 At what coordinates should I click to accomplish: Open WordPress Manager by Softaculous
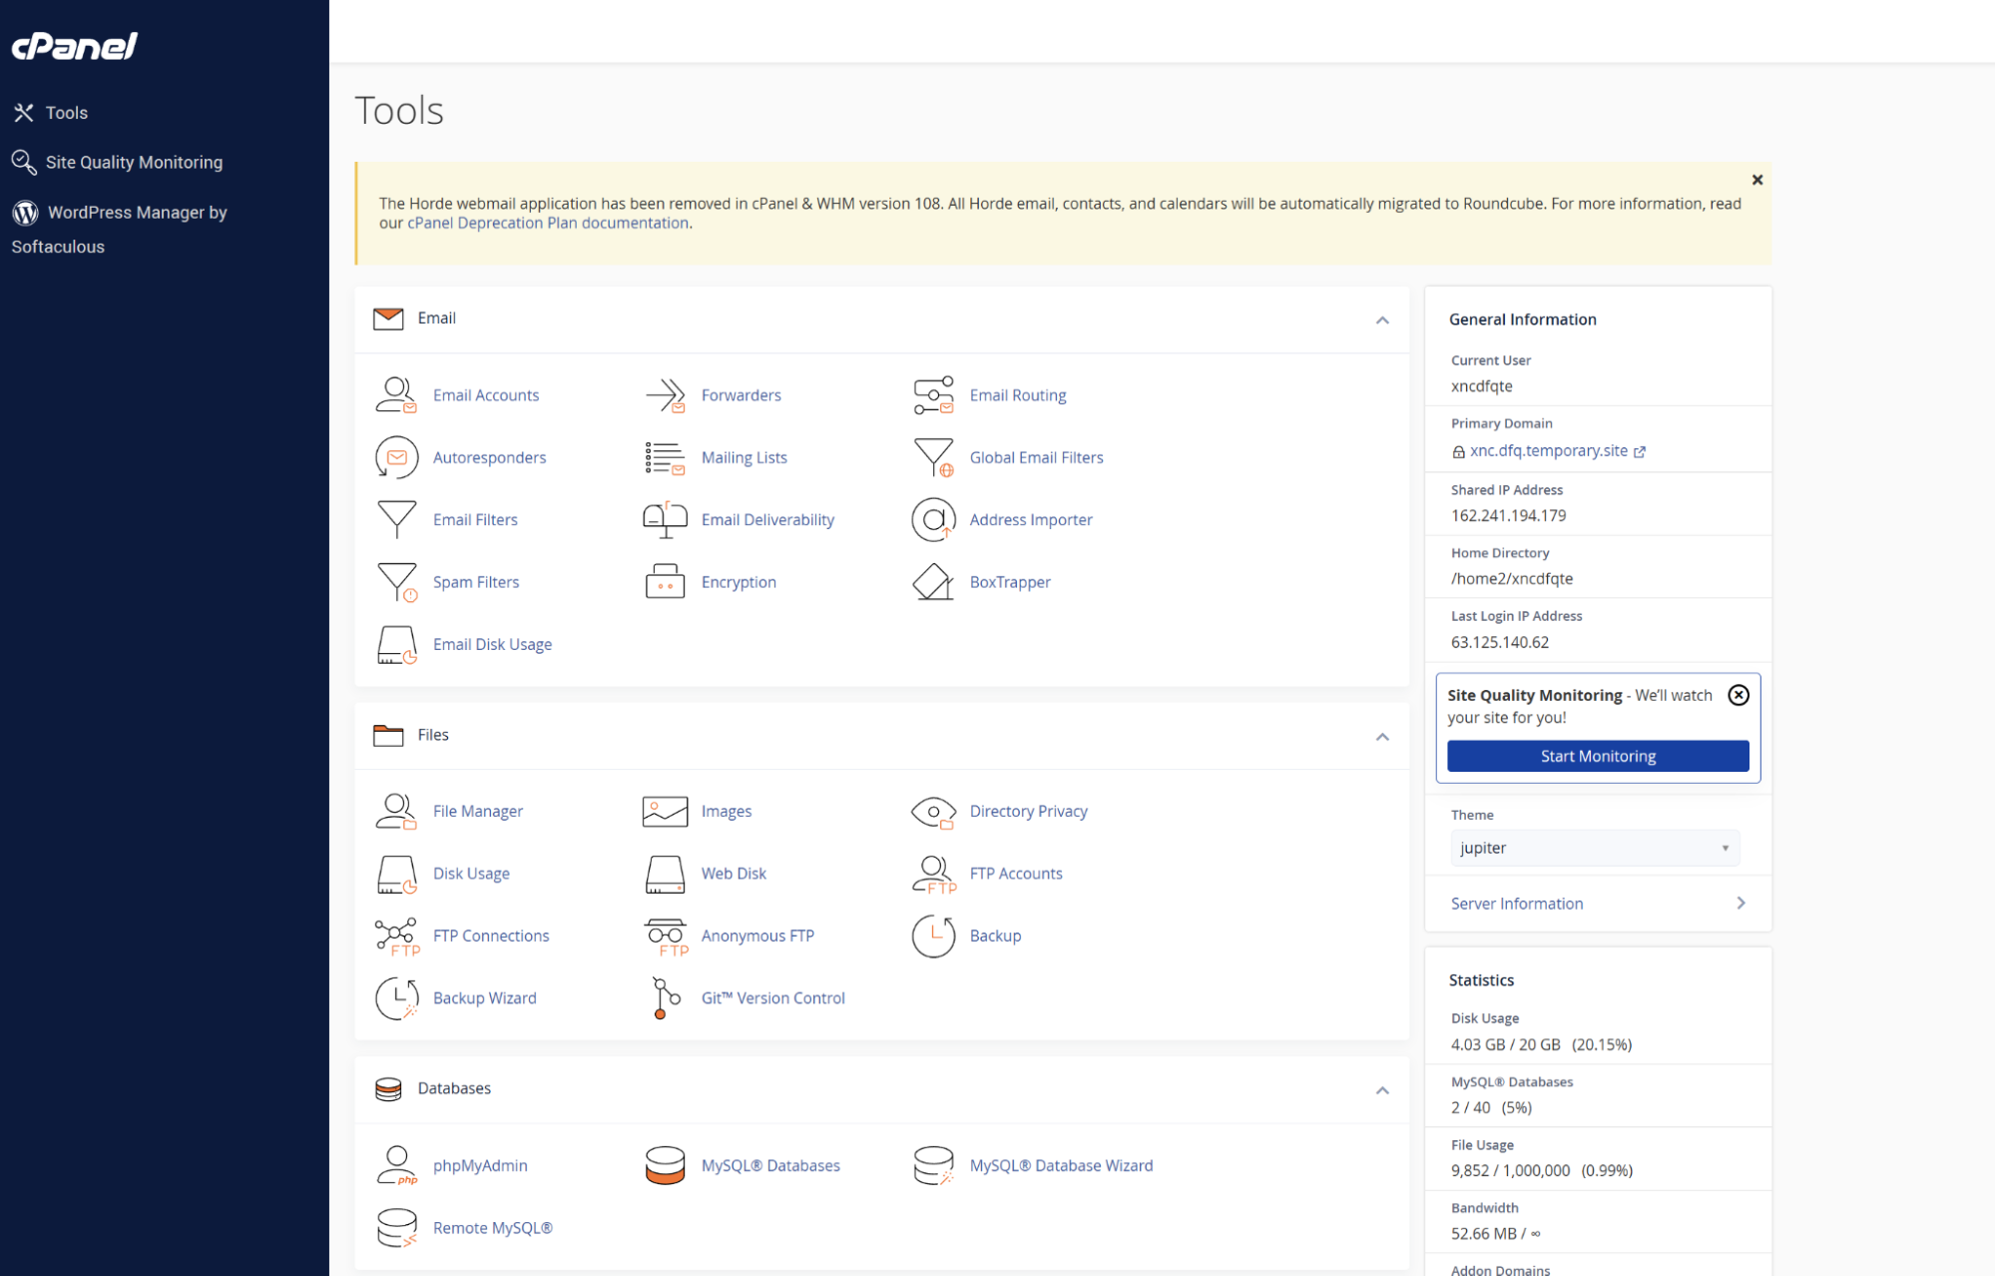119,229
